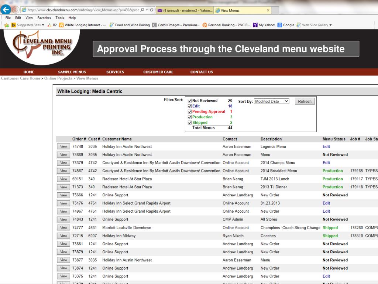The height and width of the screenshot is (284, 378).
Task: Open the Google bookmark
Action: [286, 25]
